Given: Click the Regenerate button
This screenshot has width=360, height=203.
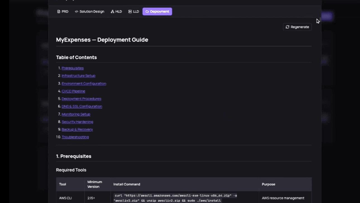Looking at the screenshot, I should pos(297,27).
